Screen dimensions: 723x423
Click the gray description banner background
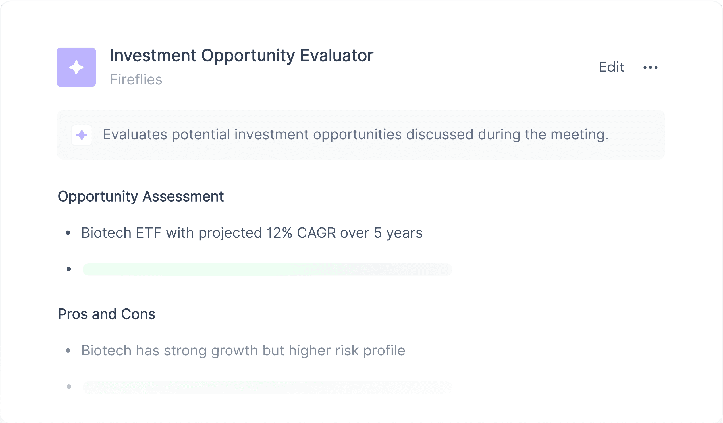point(361,135)
